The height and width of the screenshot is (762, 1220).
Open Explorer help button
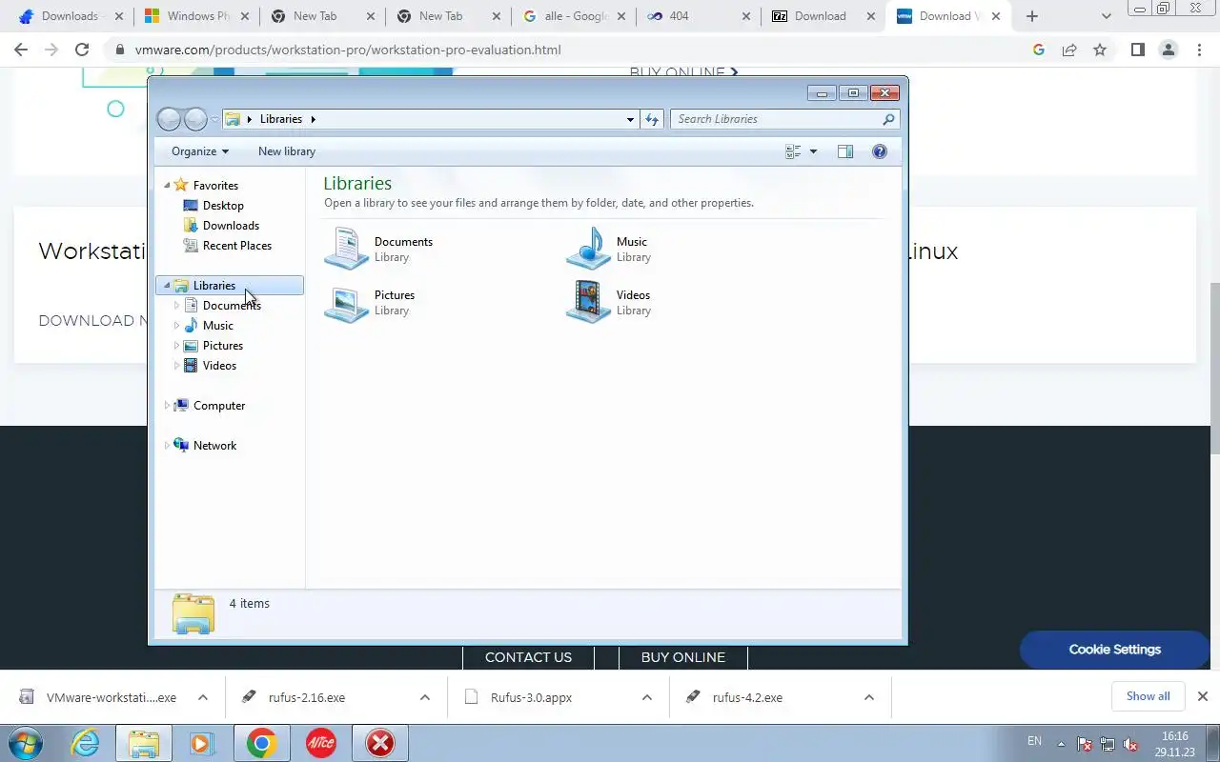coord(880,151)
